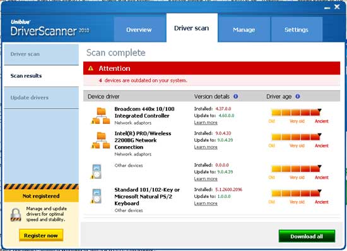Click the '4 devices are outdated' message
The width and height of the screenshot is (347, 251).
pyautogui.click(x=143, y=80)
